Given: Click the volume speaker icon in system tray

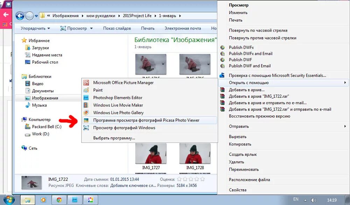Looking at the screenshot, I should (314, 200).
